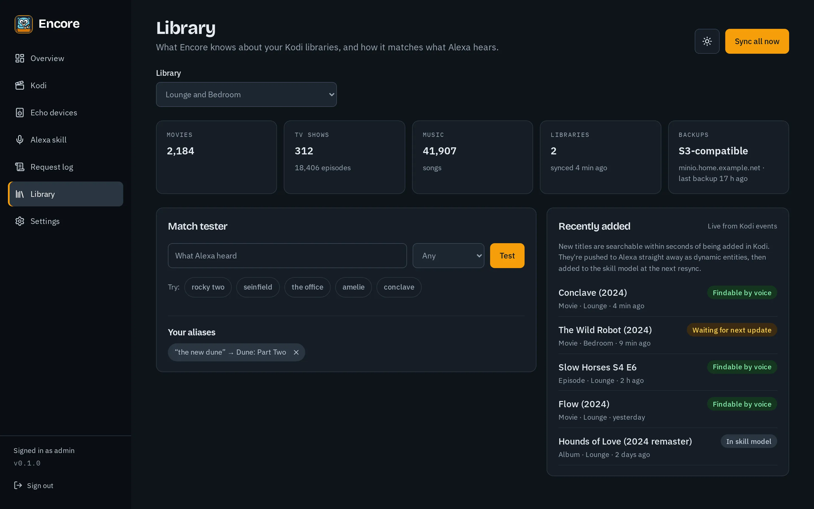Click the Kodi clapperboard icon
Viewport: 814px width, 509px height.
20,85
